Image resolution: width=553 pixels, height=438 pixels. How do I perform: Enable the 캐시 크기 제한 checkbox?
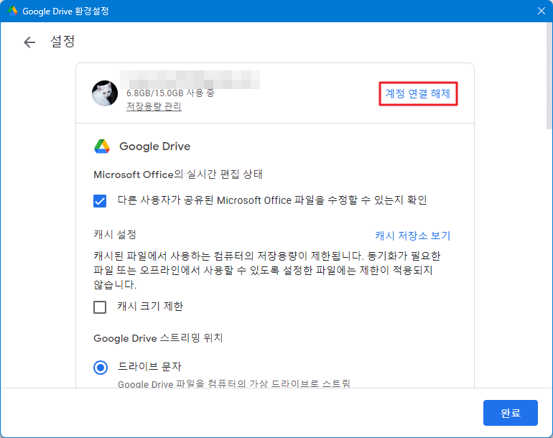(101, 307)
